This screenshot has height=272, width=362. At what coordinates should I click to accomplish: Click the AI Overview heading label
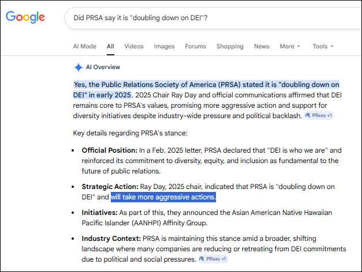click(x=103, y=67)
